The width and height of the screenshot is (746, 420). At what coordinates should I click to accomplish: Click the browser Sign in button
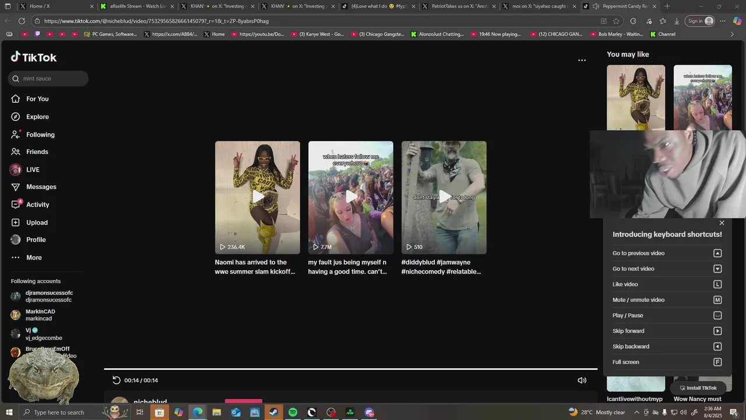point(700,21)
